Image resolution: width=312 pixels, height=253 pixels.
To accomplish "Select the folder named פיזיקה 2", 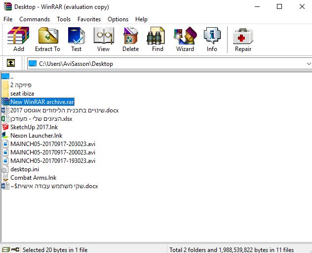I will (21, 85).
